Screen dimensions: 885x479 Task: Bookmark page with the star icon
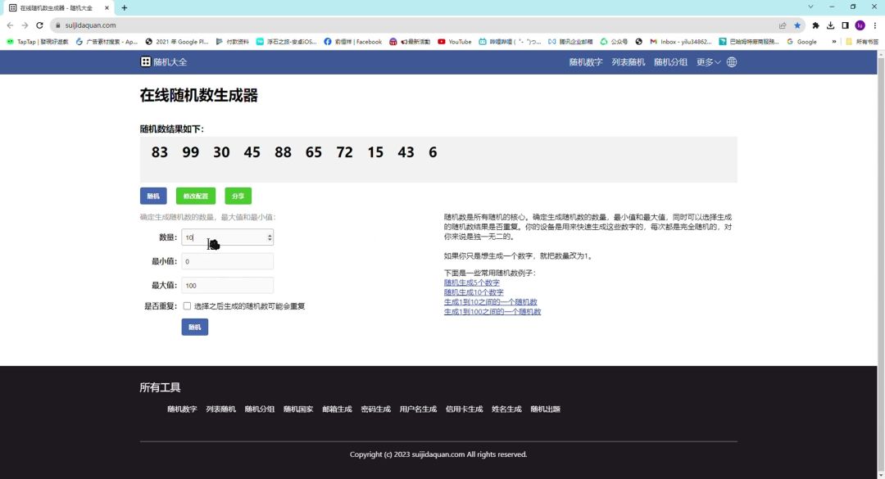(x=797, y=25)
